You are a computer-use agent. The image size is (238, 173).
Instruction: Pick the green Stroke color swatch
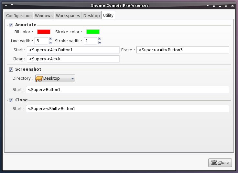(93, 32)
